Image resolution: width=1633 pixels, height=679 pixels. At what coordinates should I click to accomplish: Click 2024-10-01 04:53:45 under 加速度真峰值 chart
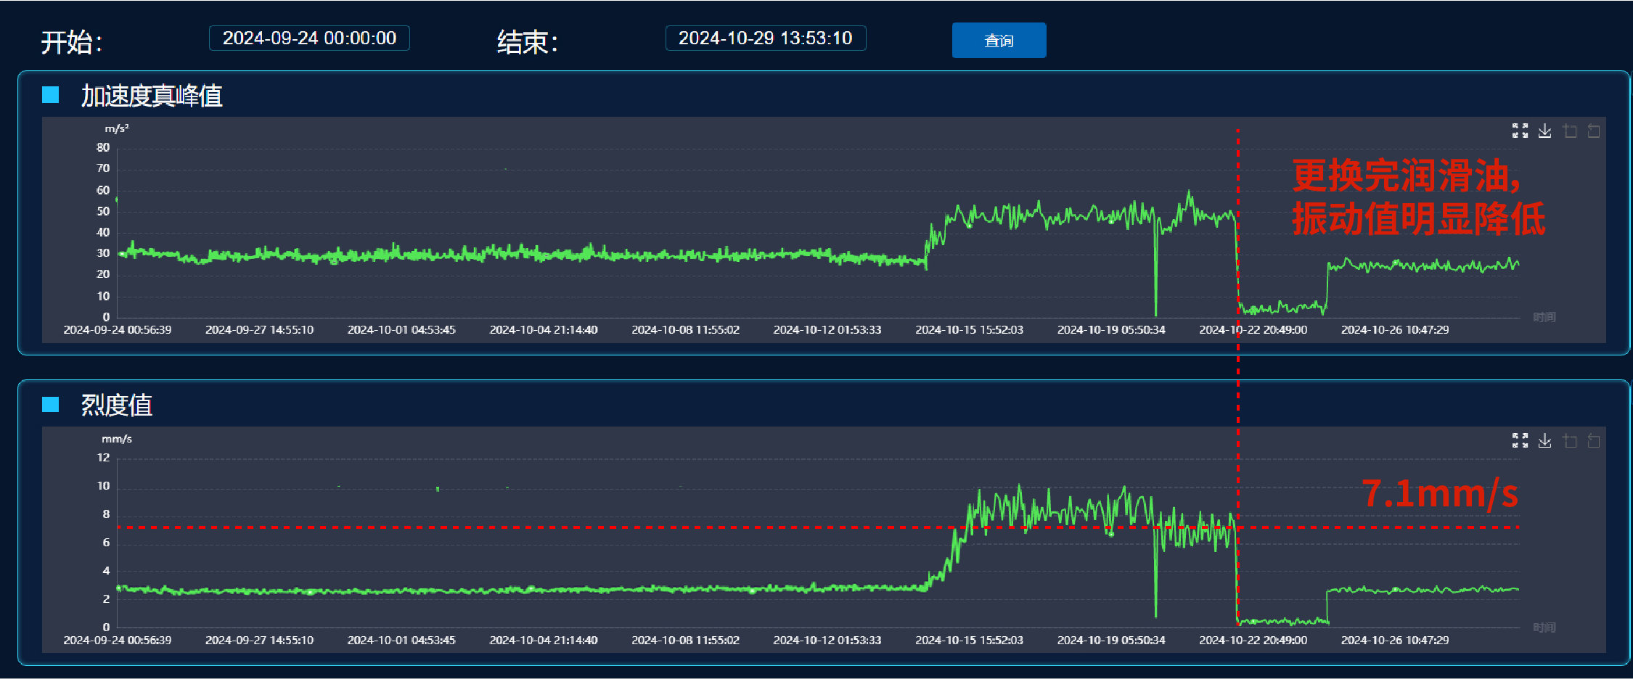tap(401, 329)
